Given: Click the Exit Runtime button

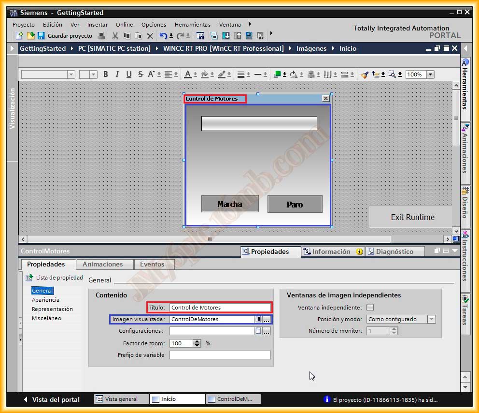Looking at the screenshot, I should click(412, 217).
